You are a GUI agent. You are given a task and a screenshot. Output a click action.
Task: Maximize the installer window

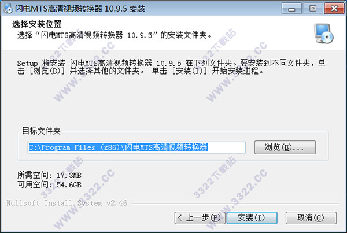pos(313,9)
